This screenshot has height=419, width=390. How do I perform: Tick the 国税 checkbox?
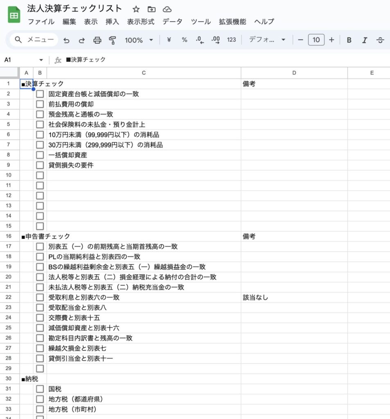(40, 389)
